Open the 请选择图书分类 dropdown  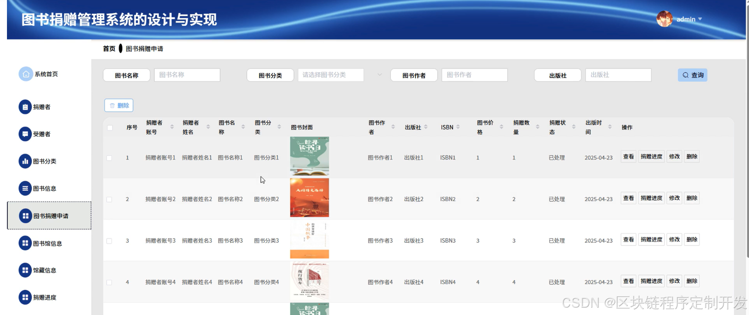pos(331,75)
